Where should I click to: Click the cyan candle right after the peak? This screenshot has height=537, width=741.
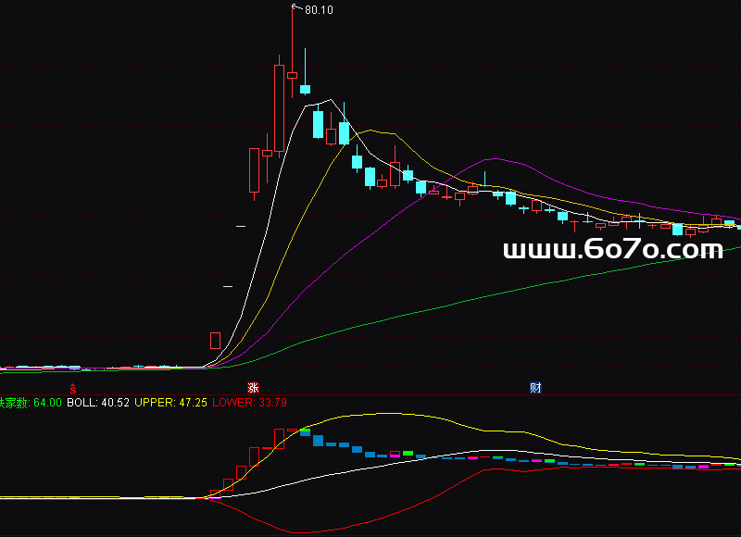click(x=305, y=89)
